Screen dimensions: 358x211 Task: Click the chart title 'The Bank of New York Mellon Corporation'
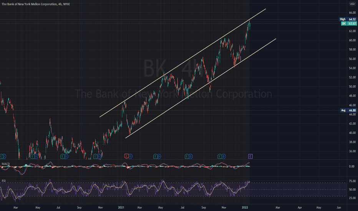click(29, 4)
